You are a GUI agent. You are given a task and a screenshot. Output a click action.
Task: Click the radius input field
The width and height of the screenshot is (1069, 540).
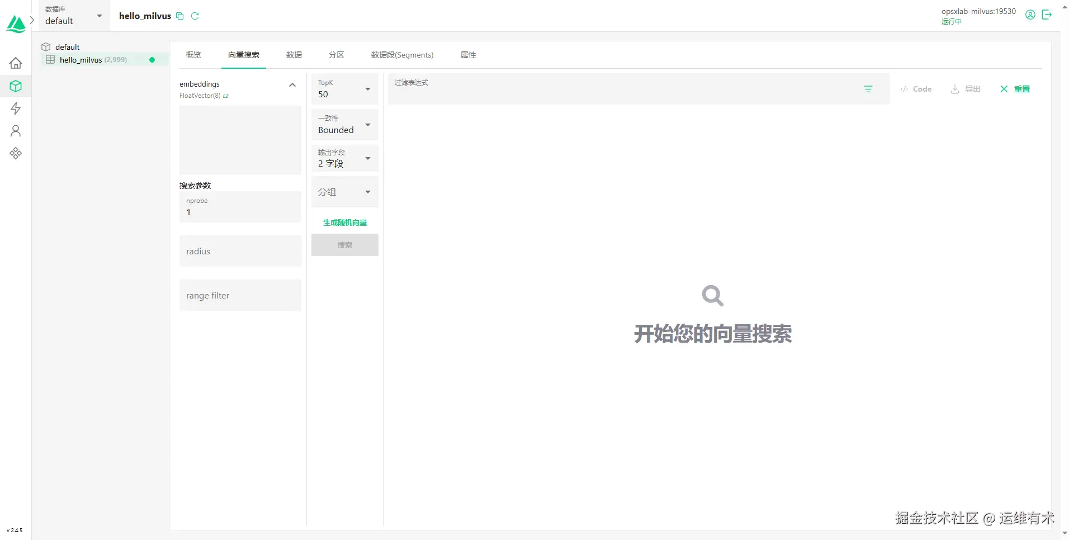pos(240,251)
